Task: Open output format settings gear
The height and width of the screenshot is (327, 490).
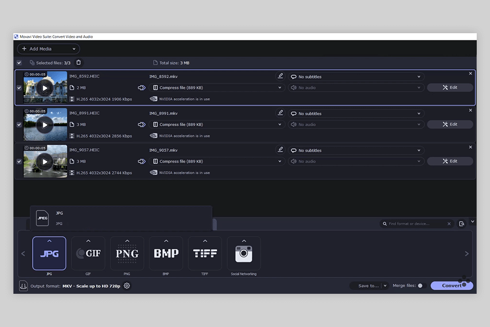Action: pos(127,286)
